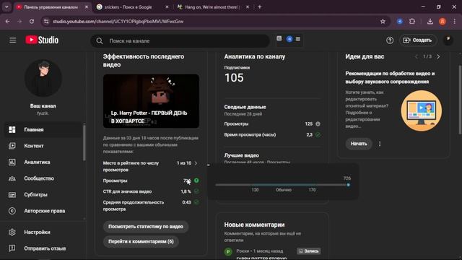This screenshot has width=462, height=260.
Task: Open Настройки in the sidebar
Action: [43, 233]
